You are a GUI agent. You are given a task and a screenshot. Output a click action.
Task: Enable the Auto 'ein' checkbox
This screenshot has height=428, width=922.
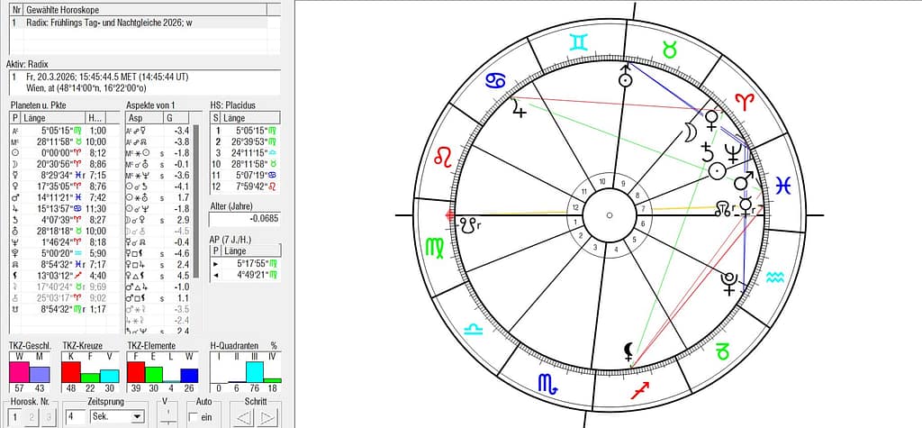[194, 416]
